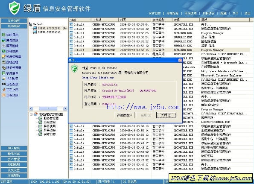Select the Default group node icon
The image size is (254, 184).
click(30, 24)
